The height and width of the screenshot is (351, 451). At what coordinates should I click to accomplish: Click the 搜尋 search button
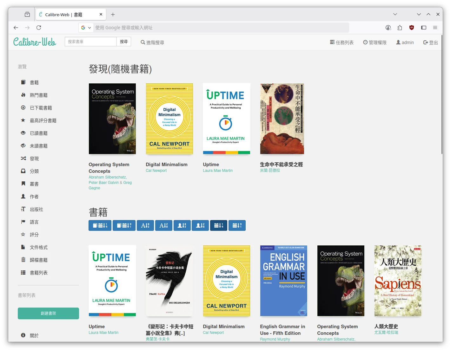click(124, 42)
